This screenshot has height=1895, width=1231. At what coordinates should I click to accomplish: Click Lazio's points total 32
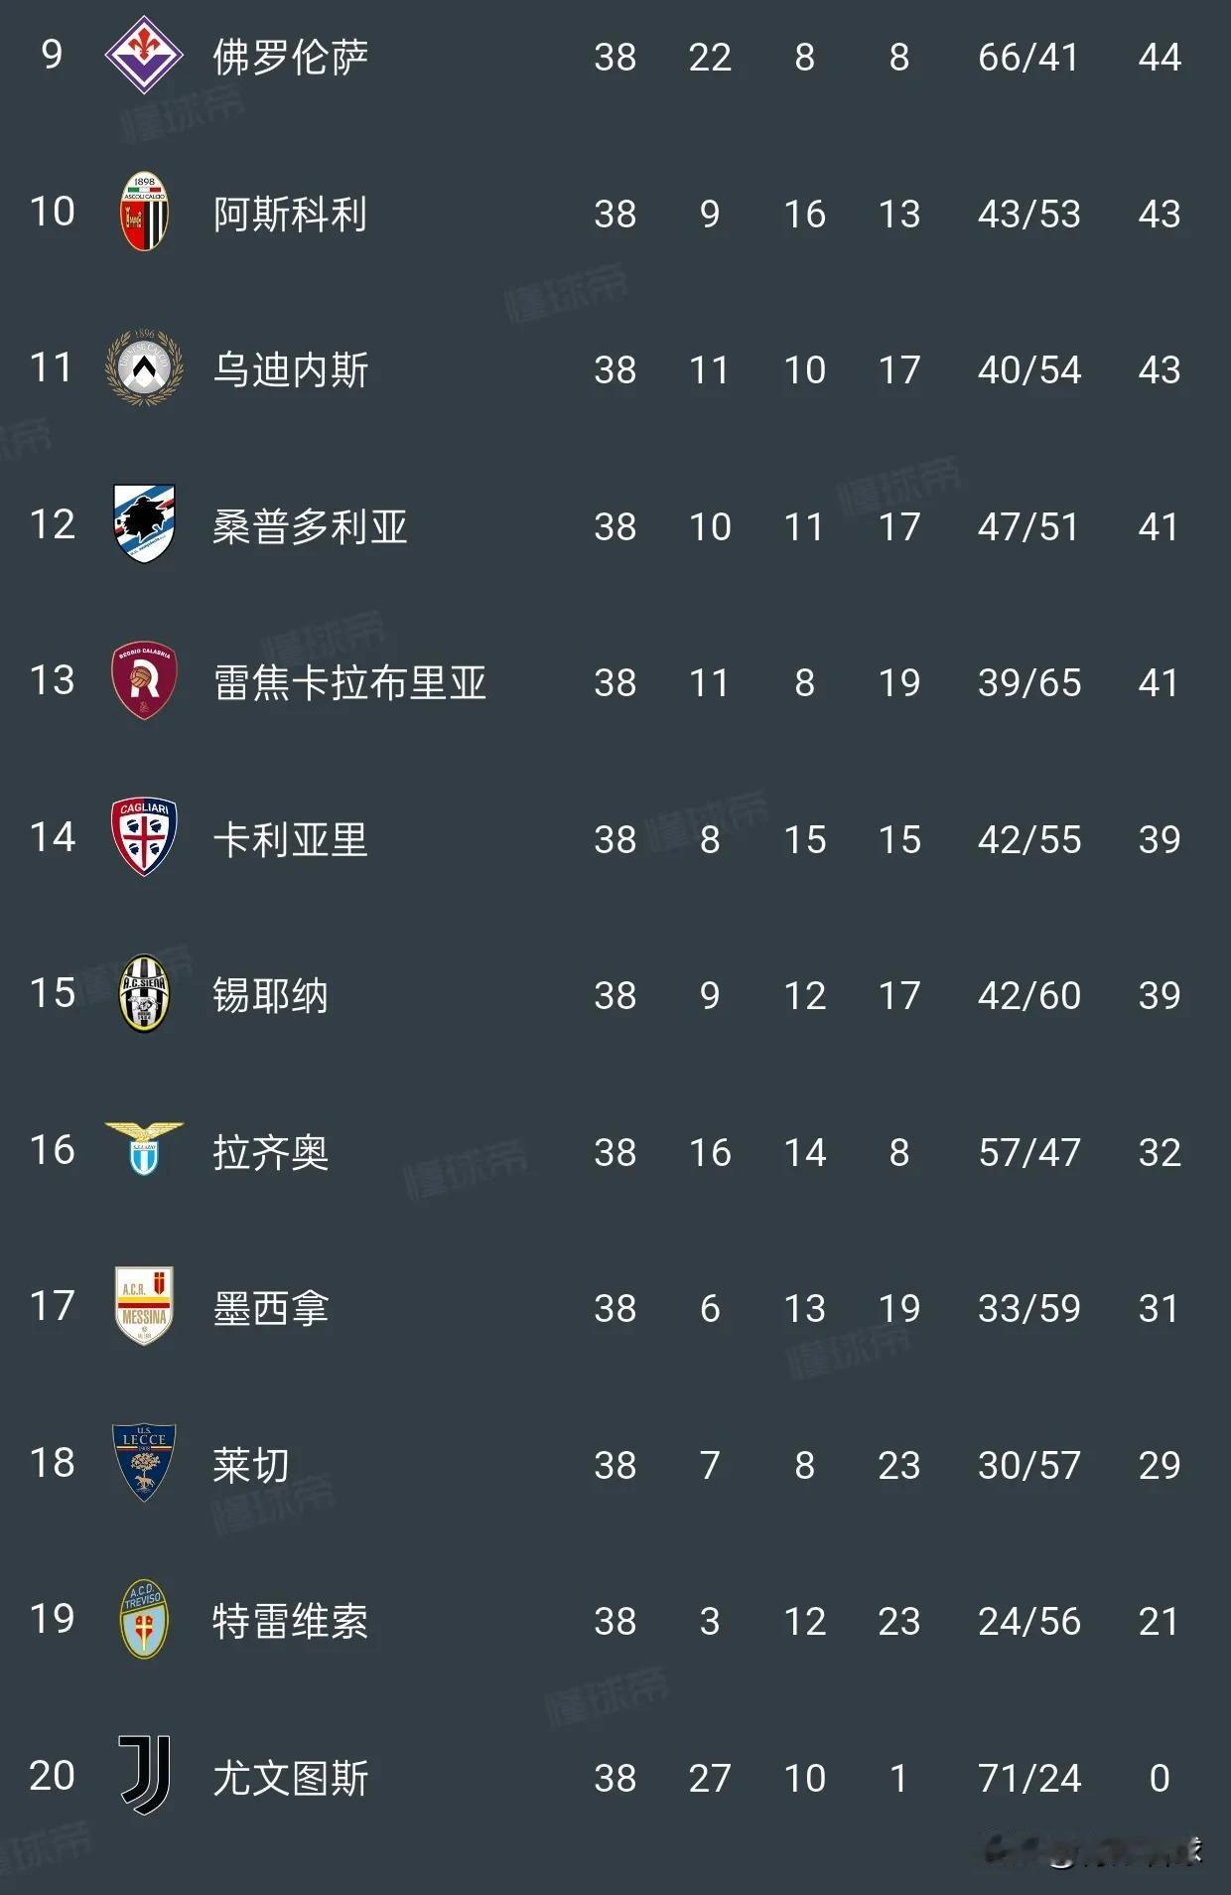pos(1159,1152)
